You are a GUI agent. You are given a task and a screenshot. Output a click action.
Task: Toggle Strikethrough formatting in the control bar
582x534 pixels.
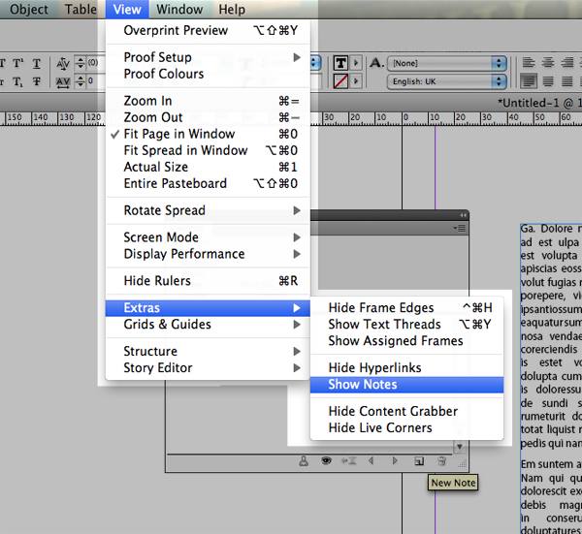coord(37,81)
